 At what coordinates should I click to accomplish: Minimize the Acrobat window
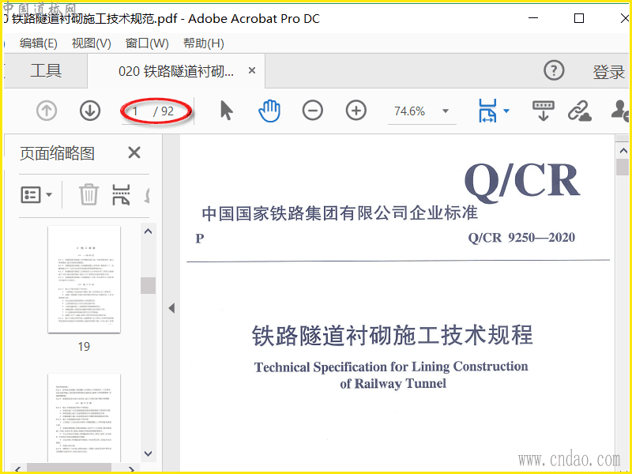532,18
